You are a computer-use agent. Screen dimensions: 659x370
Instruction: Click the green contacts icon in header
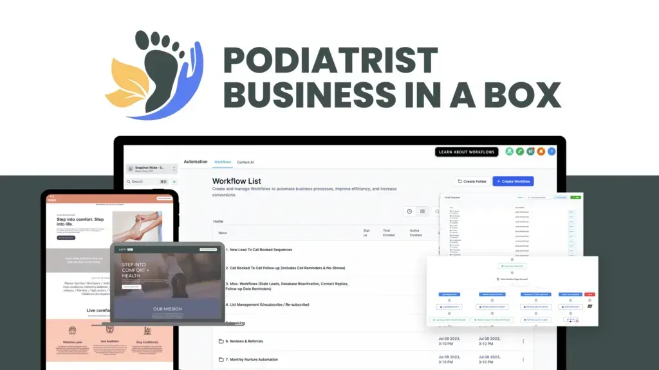[510, 152]
